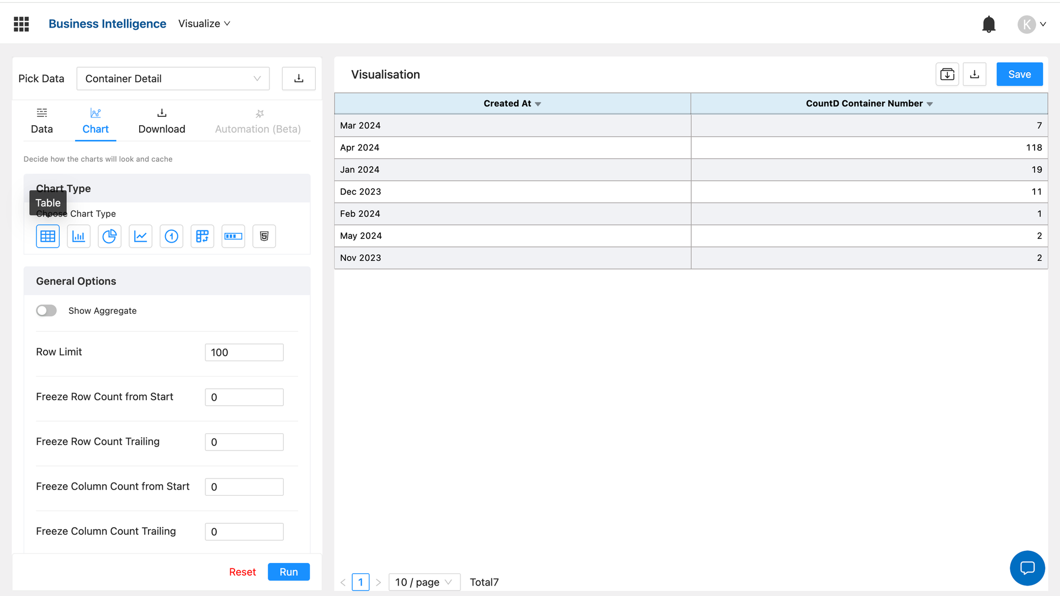
Task: Open the notifications bell
Action: pos(989,24)
